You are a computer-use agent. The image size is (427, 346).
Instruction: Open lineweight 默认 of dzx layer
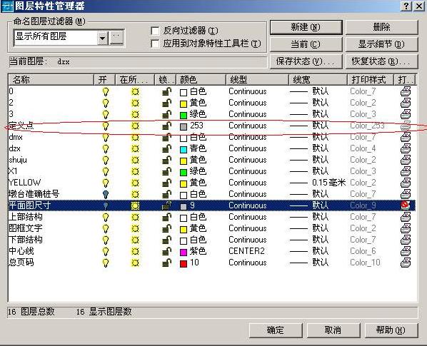pos(309,148)
